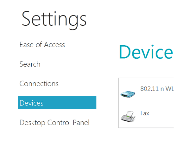Go to the Connections settings category

coord(39,84)
